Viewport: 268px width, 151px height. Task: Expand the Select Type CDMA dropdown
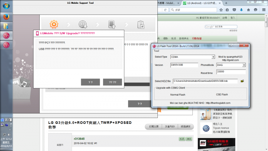[213, 57]
